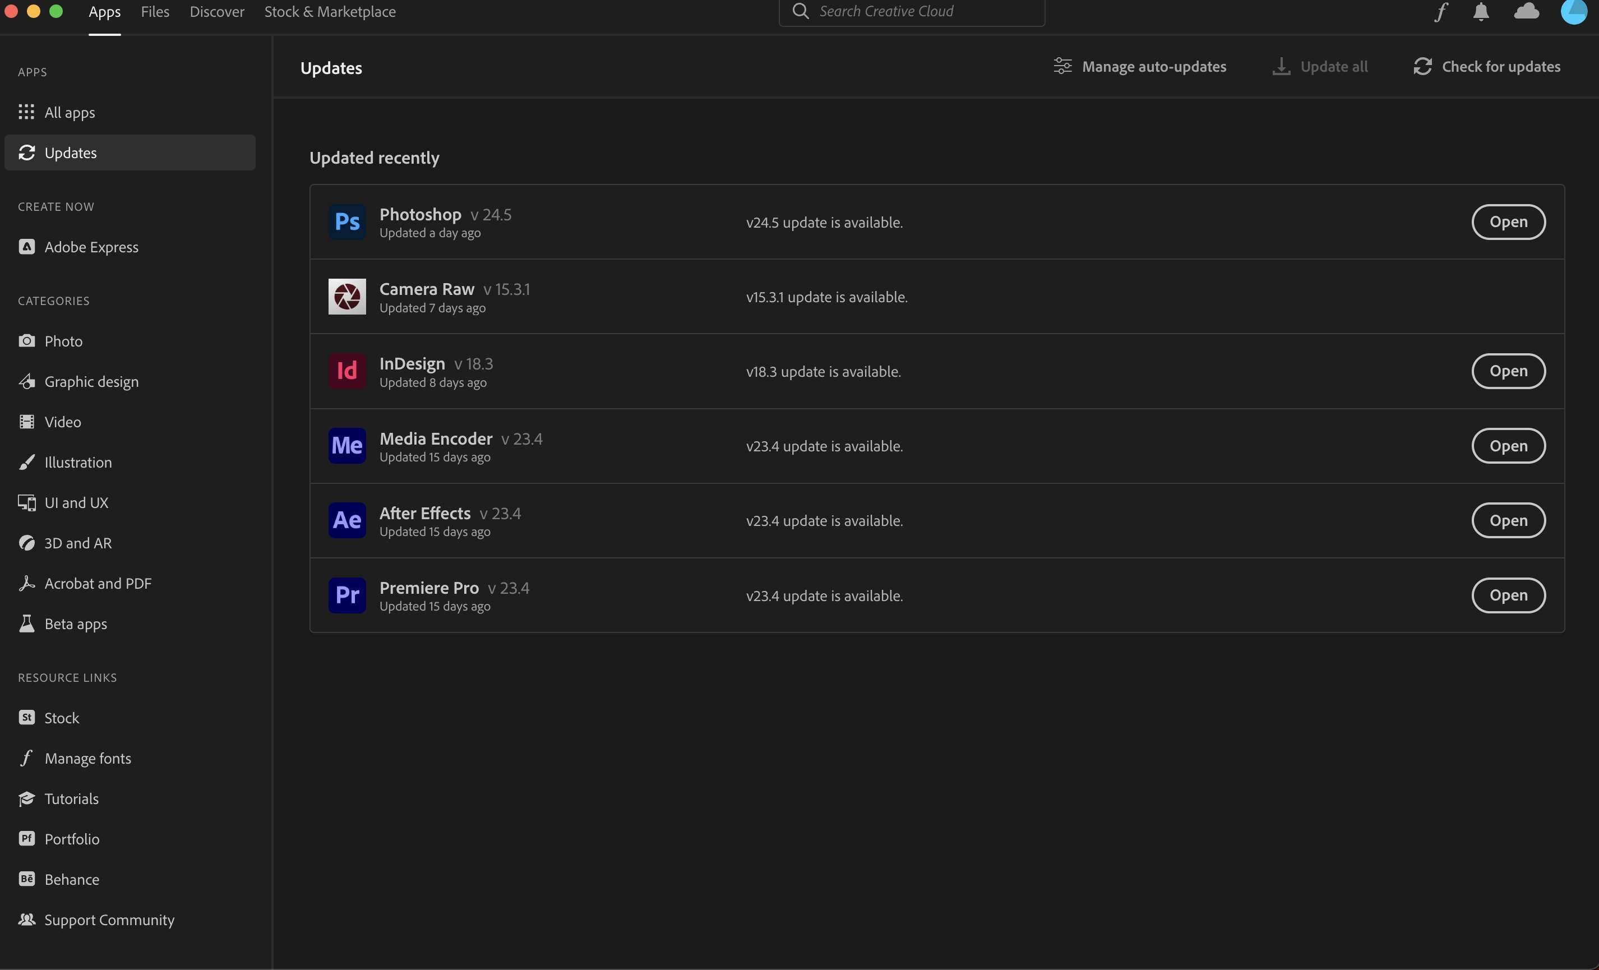Switch to the Files tab
Image resolution: width=1599 pixels, height=970 pixels.
[154, 12]
